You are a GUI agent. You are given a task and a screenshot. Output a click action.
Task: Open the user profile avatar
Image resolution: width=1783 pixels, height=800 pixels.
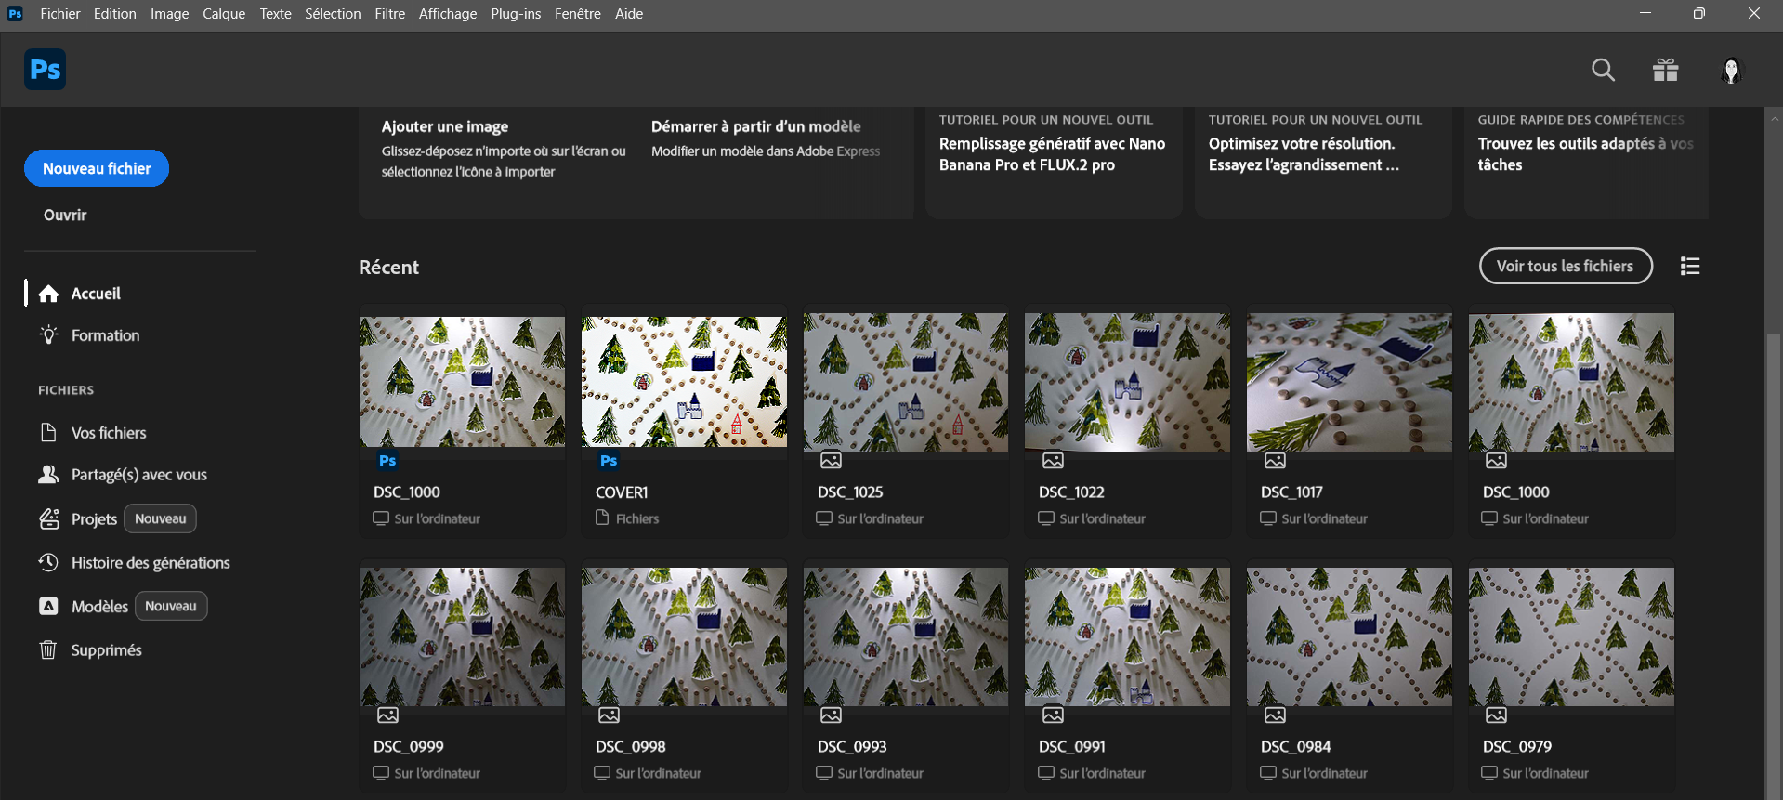tap(1731, 71)
